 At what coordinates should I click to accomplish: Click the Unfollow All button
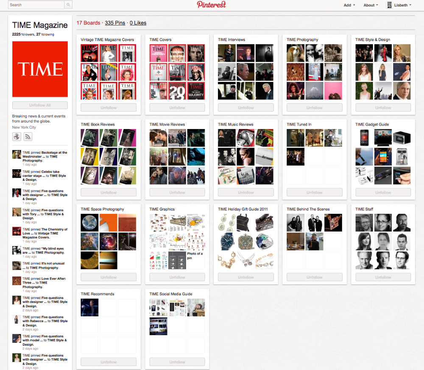(x=40, y=105)
